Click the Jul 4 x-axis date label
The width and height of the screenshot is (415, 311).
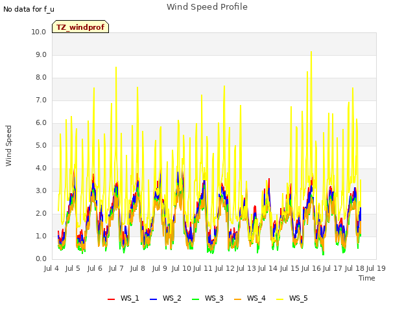51,268
